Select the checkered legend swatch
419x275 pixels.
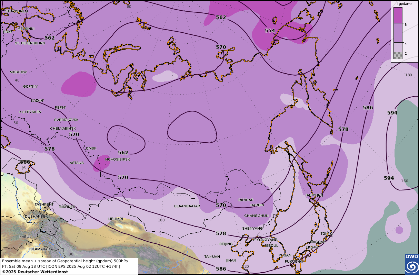pyautogui.click(x=398, y=55)
